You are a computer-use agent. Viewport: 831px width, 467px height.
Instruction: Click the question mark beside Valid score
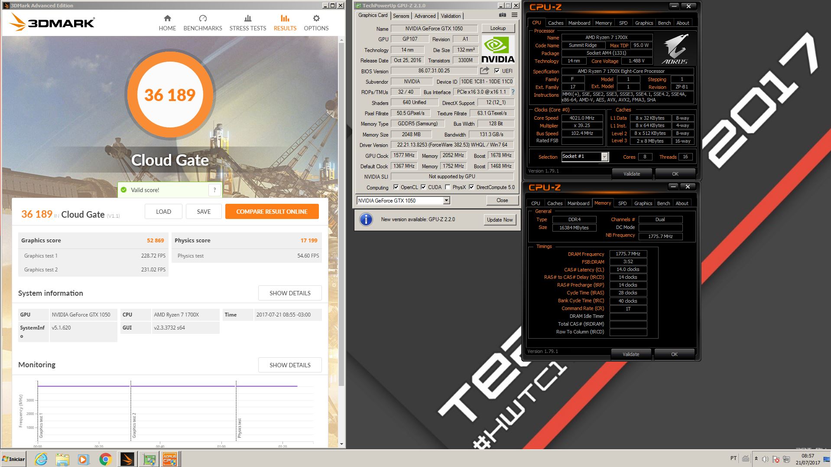click(x=214, y=190)
